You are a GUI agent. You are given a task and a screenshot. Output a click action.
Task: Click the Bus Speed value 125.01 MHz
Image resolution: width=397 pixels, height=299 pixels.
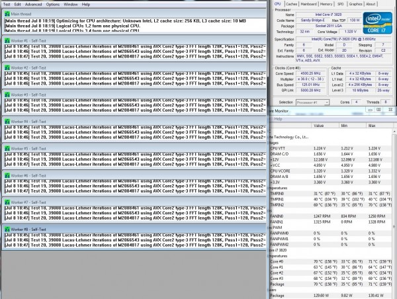click(311, 85)
